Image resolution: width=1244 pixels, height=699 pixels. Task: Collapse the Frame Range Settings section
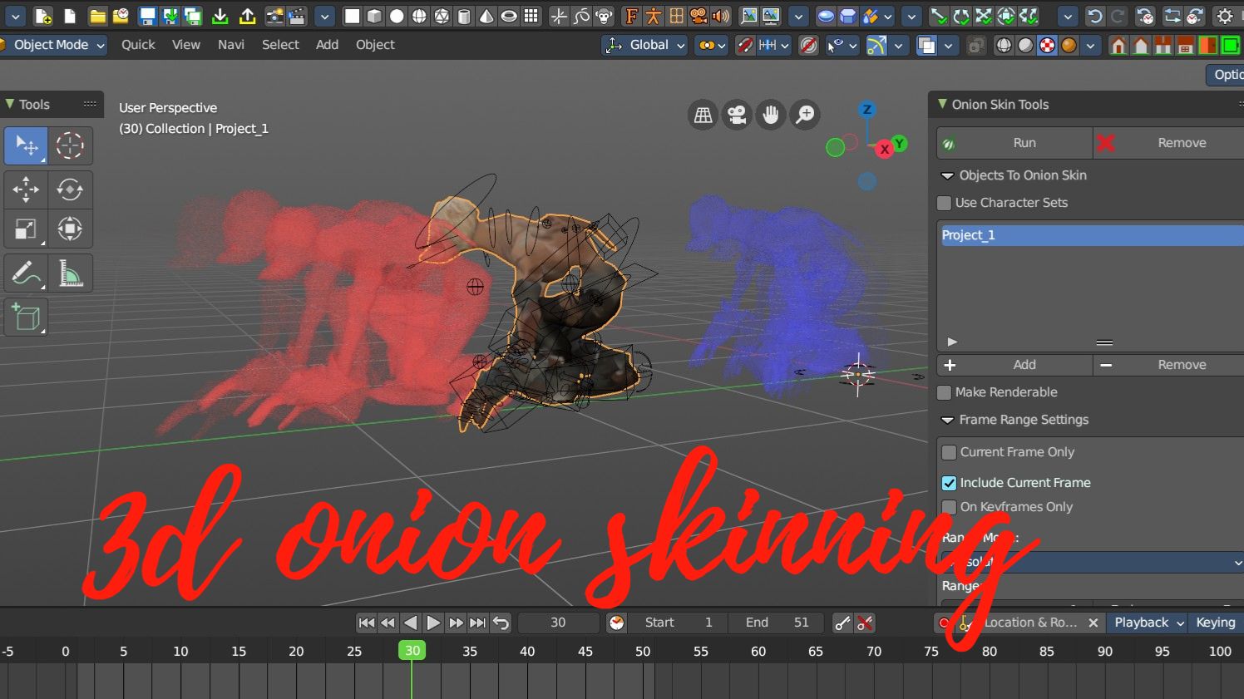coord(947,420)
